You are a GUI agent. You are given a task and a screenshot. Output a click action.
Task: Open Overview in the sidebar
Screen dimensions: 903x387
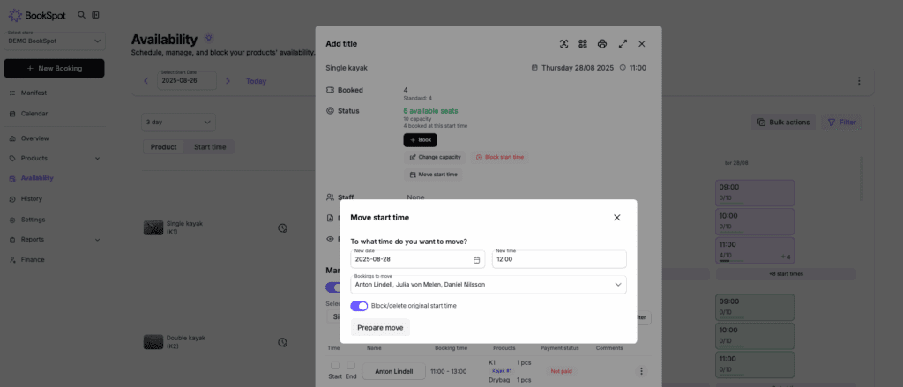pos(34,138)
